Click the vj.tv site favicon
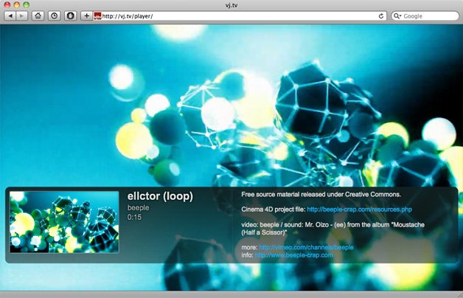The height and width of the screenshot is (298, 463). coord(97,15)
